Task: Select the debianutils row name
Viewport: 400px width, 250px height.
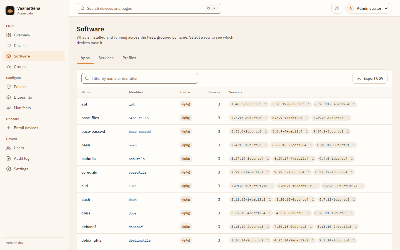Action: [91, 240]
